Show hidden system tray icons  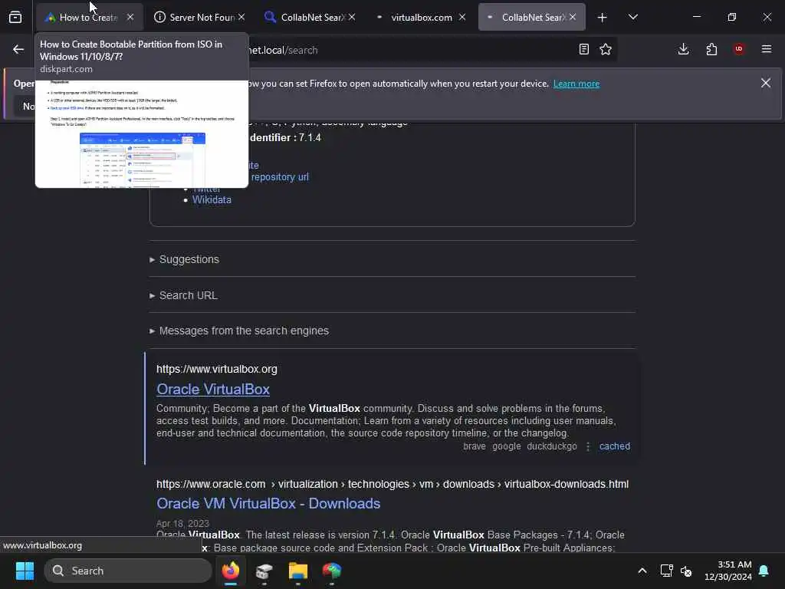(642, 571)
